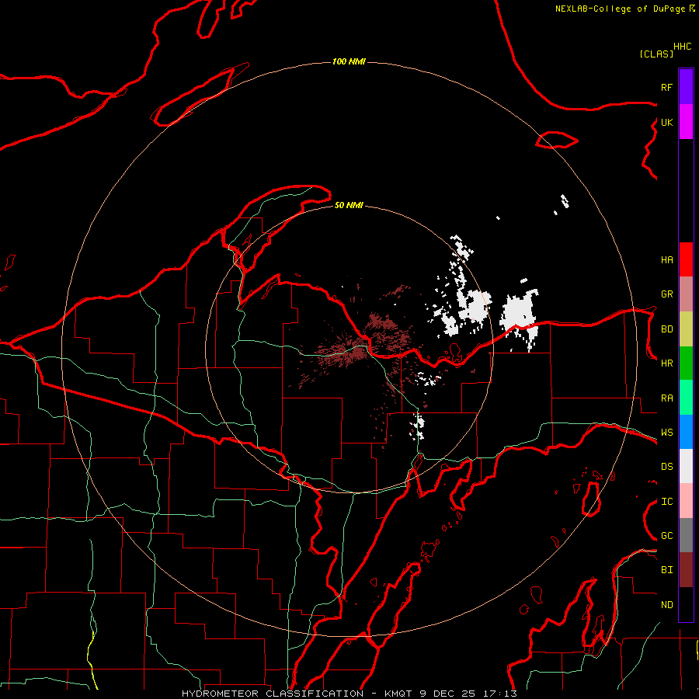Click the GR legend label text
The width and height of the screenshot is (699, 699).
666,294
